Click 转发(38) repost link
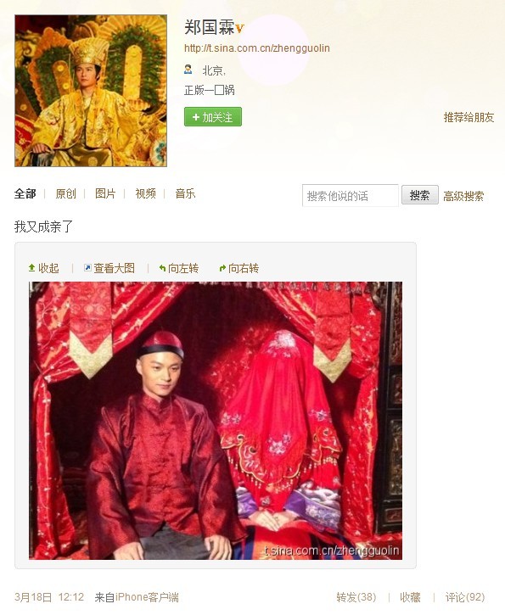 (x=356, y=597)
